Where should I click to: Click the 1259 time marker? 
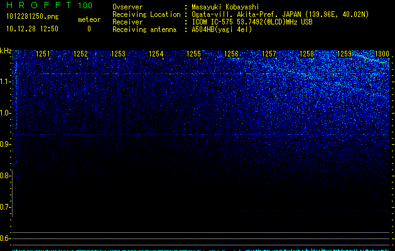(344, 54)
